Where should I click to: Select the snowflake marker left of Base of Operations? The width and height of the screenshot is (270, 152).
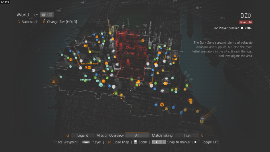coord(81,68)
